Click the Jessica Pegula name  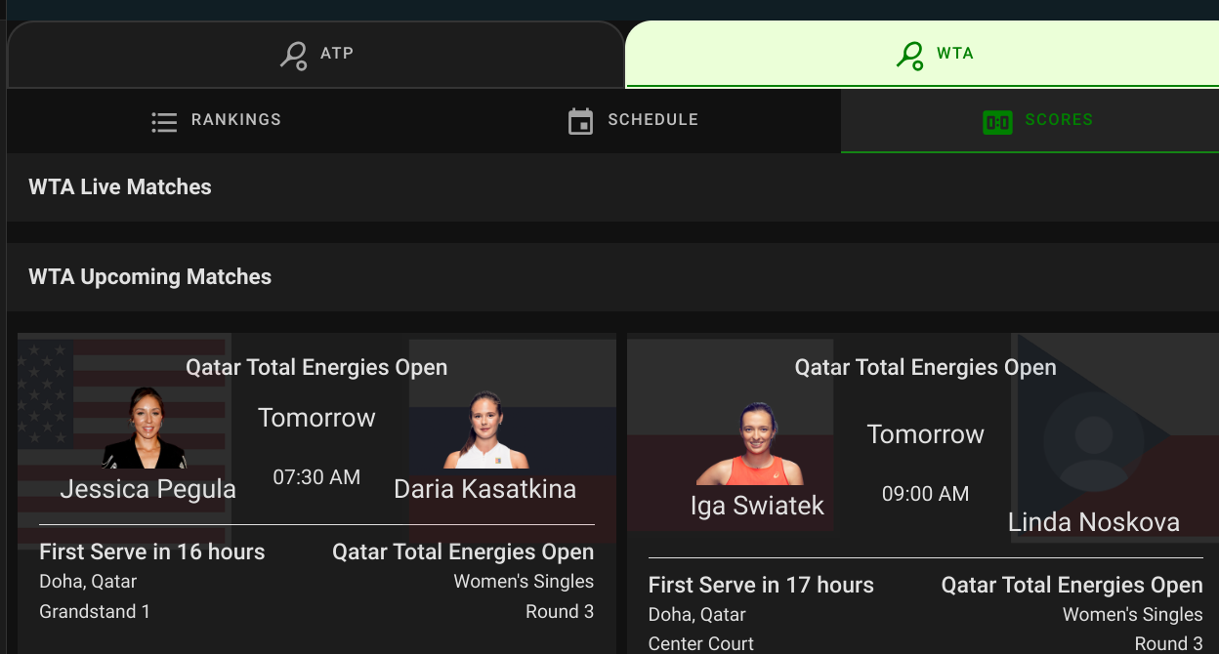coord(148,489)
